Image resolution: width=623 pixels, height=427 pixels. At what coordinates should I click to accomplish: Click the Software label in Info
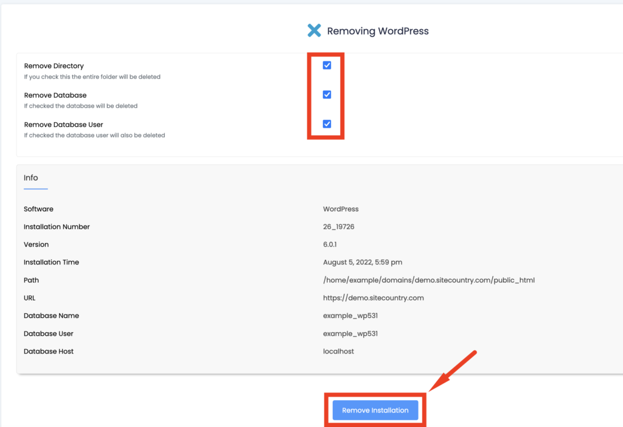[x=38, y=209]
